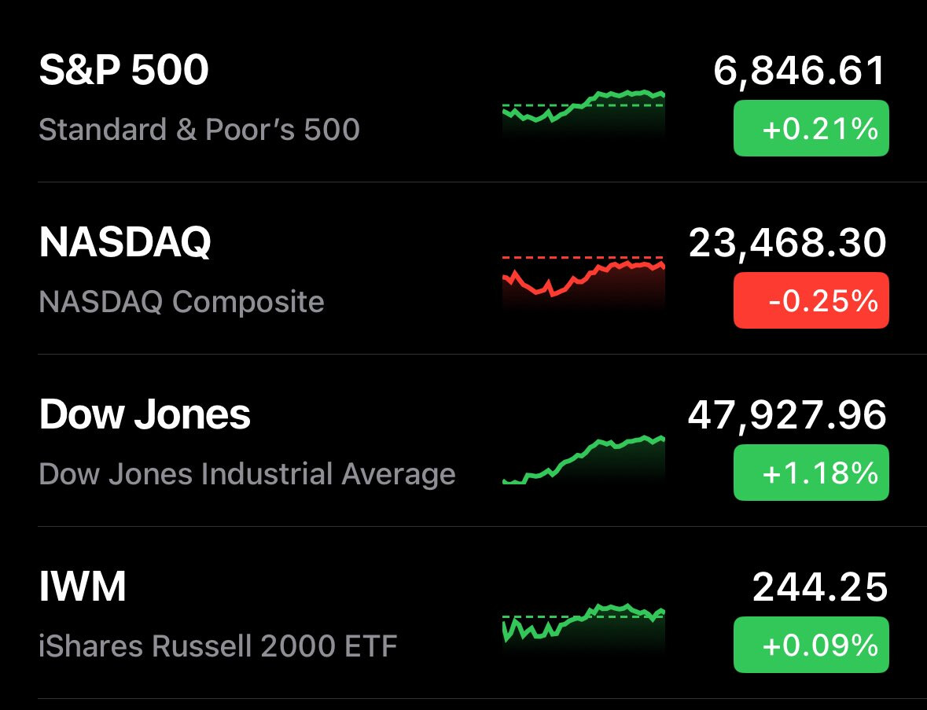Select the NASDAQ ticker name
927x710 pixels.
click(x=125, y=244)
